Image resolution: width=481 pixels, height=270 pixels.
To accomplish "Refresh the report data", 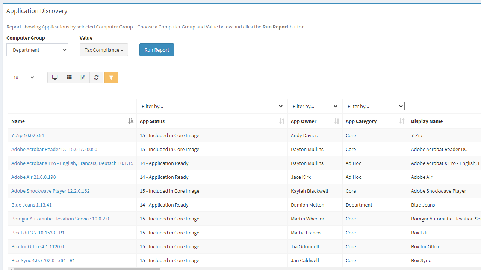I will click(96, 77).
